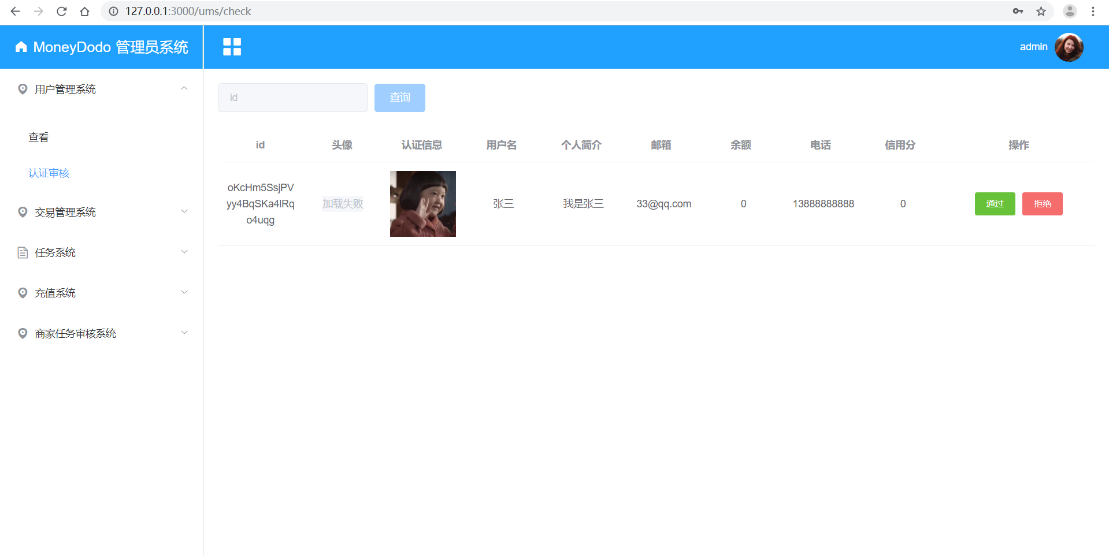Viewport: 1109px width, 555px height.
Task: Click the 用户名 column header
Action: tap(502, 145)
